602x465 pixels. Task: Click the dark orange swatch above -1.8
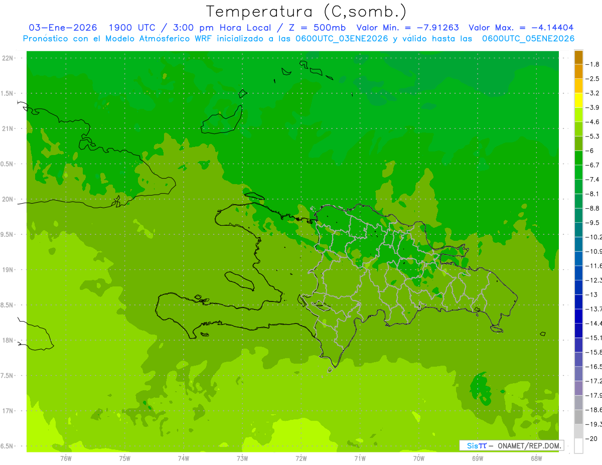[578, 58]
